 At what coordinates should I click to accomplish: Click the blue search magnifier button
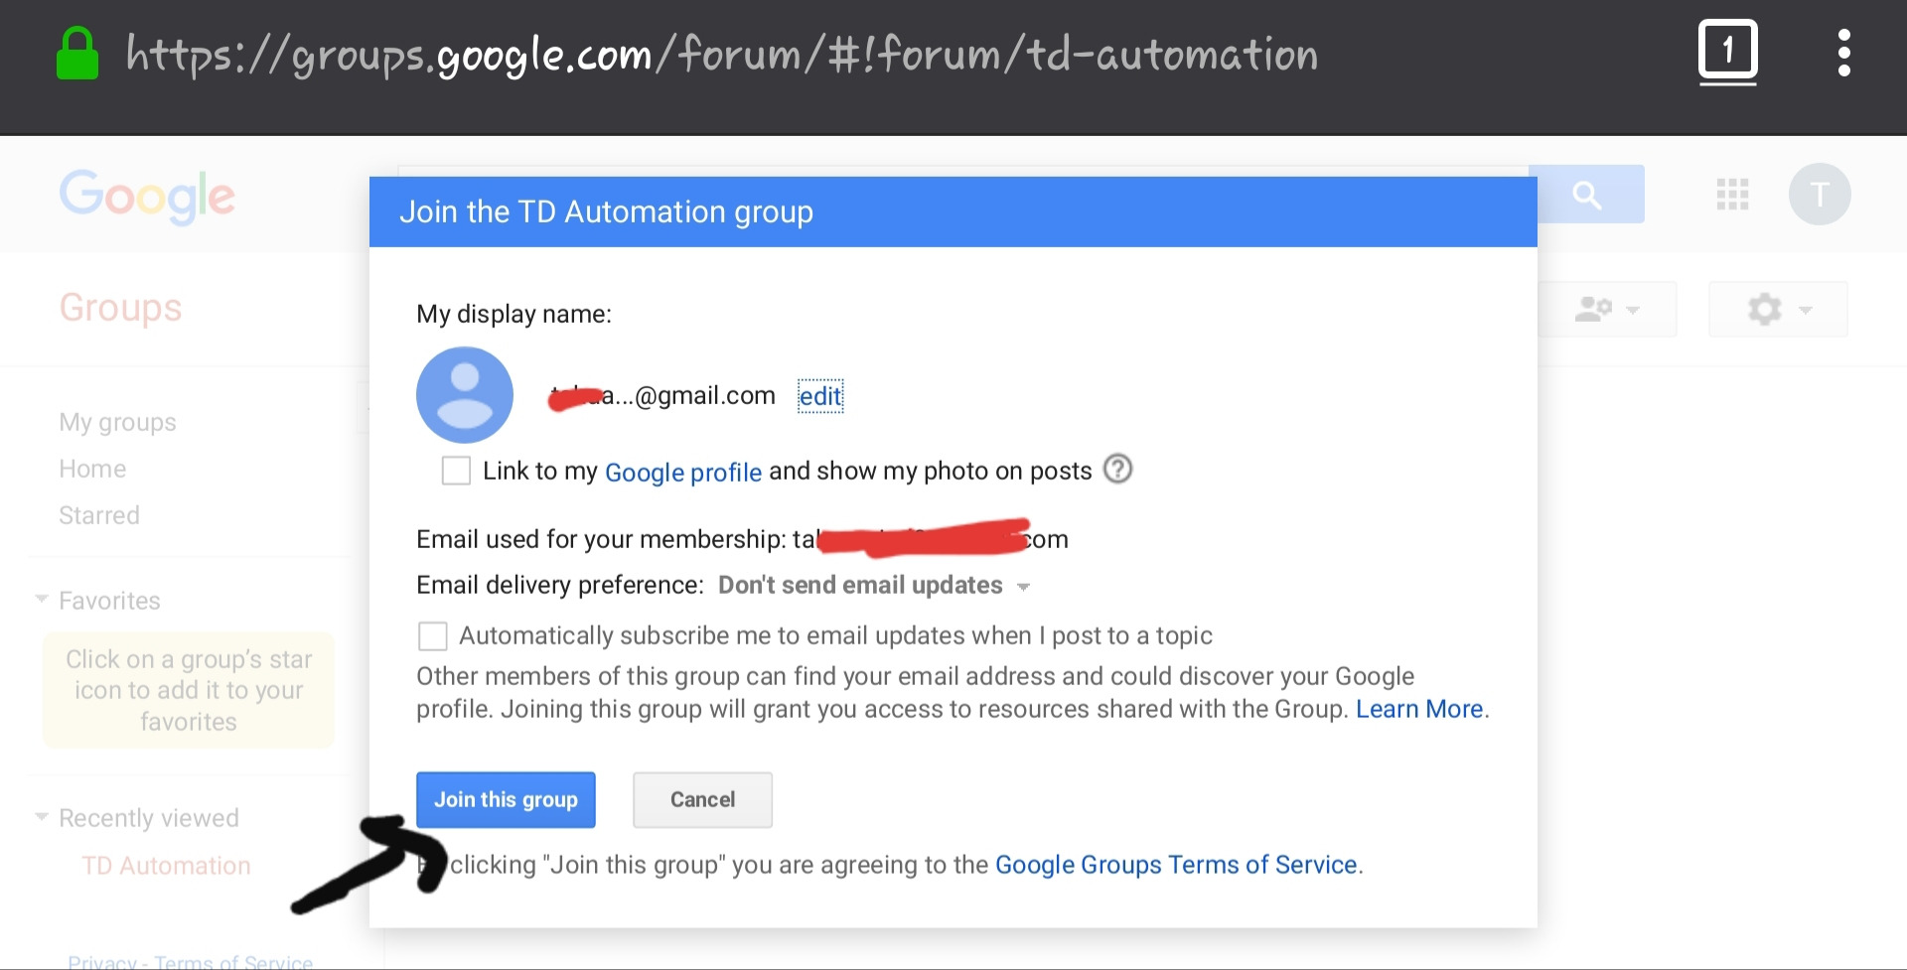(x=1587, y=195)
